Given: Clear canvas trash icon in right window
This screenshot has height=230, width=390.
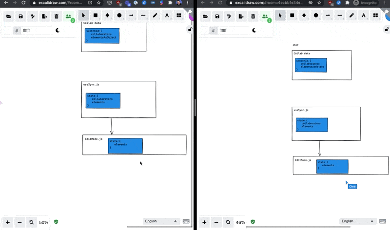Looking at the screenshot, I should click(253, 17).
